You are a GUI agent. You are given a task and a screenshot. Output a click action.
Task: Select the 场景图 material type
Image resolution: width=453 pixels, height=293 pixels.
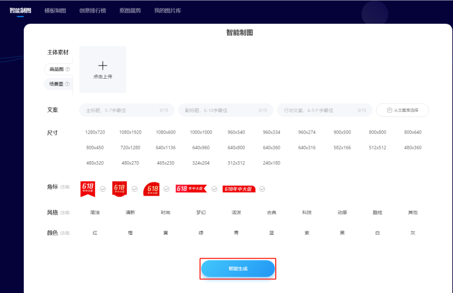(x=56, y=84)
